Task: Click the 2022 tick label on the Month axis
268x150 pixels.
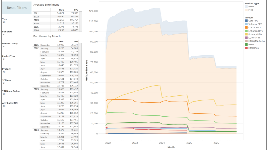Action: pos(108,143)
